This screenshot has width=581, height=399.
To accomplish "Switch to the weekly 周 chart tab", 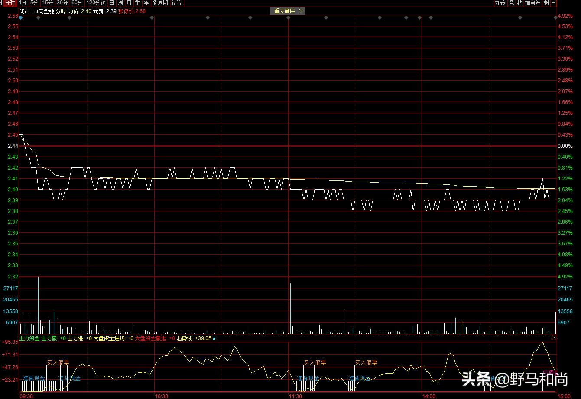I will 120,3.
